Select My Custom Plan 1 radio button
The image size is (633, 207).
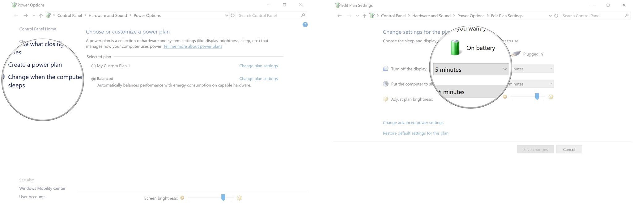93,66
